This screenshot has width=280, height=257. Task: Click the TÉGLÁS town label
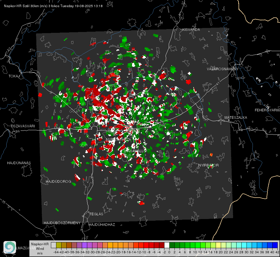pyautogui.click(x=96, y=214)
